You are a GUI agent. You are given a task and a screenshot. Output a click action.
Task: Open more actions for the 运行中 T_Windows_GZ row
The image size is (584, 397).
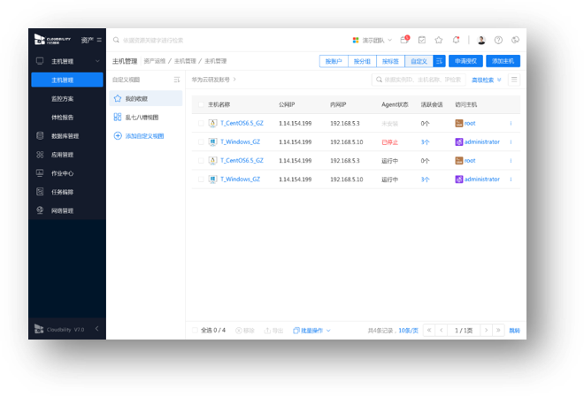pyautogui.click(x=511, y=179)
